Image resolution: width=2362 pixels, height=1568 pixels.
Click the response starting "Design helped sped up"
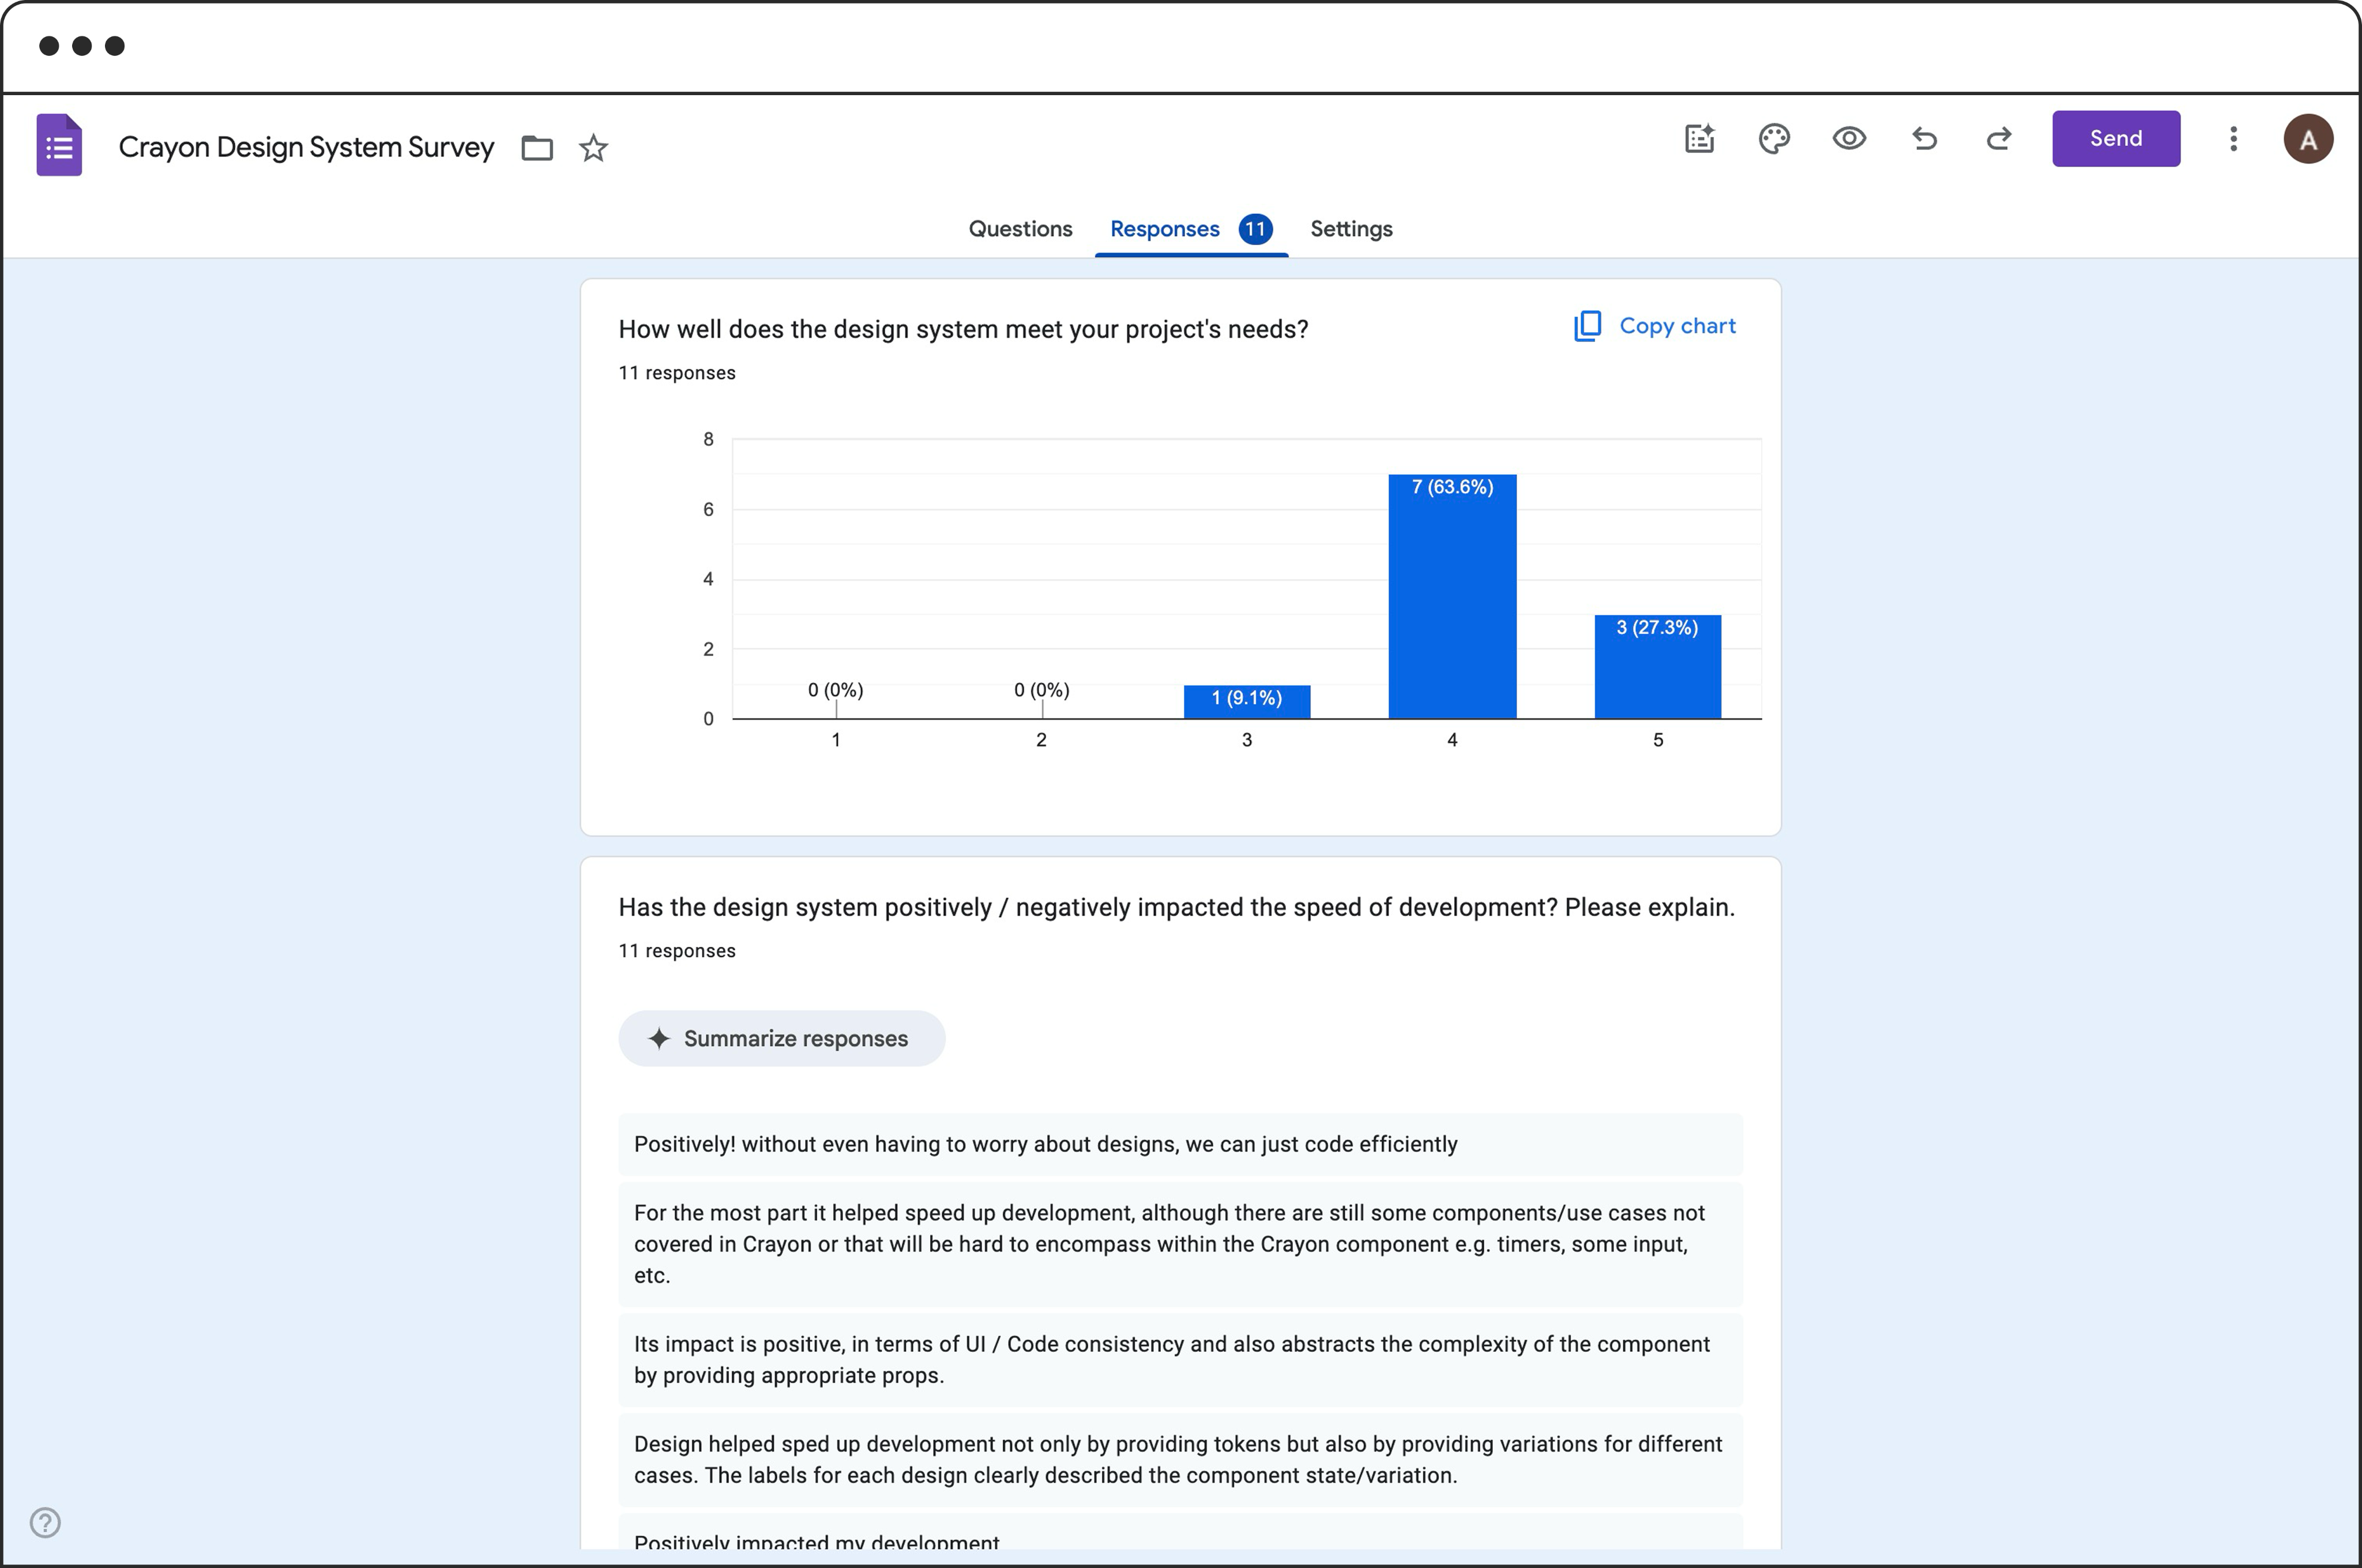click(x=1180, y=1460)
